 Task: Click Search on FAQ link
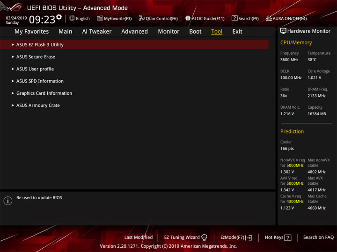(x=318, y=238)
